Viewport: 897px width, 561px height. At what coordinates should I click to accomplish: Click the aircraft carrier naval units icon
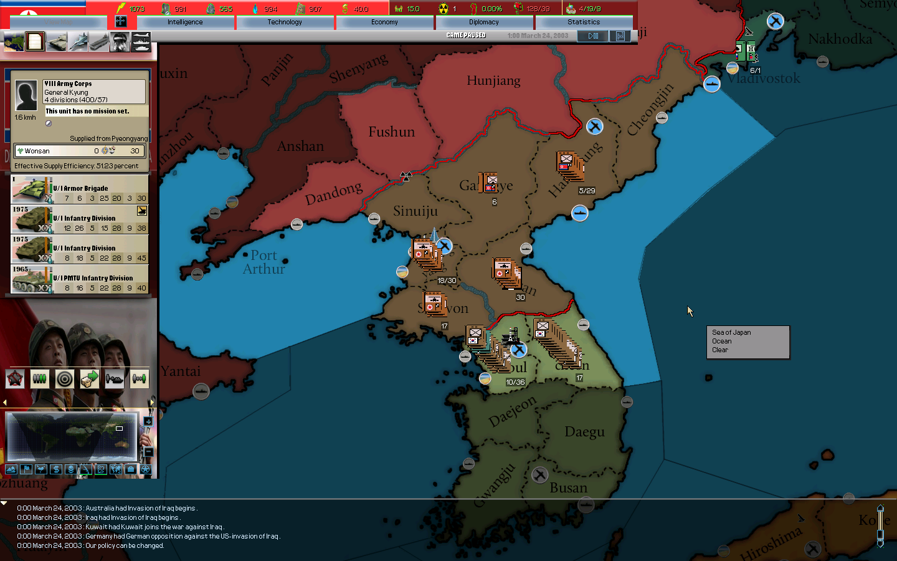tap(99, 42)
